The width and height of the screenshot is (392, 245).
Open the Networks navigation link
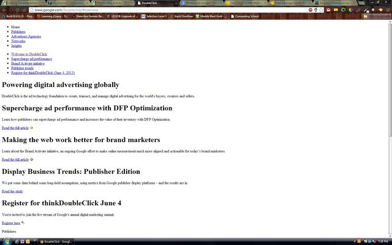click(18, 41)
